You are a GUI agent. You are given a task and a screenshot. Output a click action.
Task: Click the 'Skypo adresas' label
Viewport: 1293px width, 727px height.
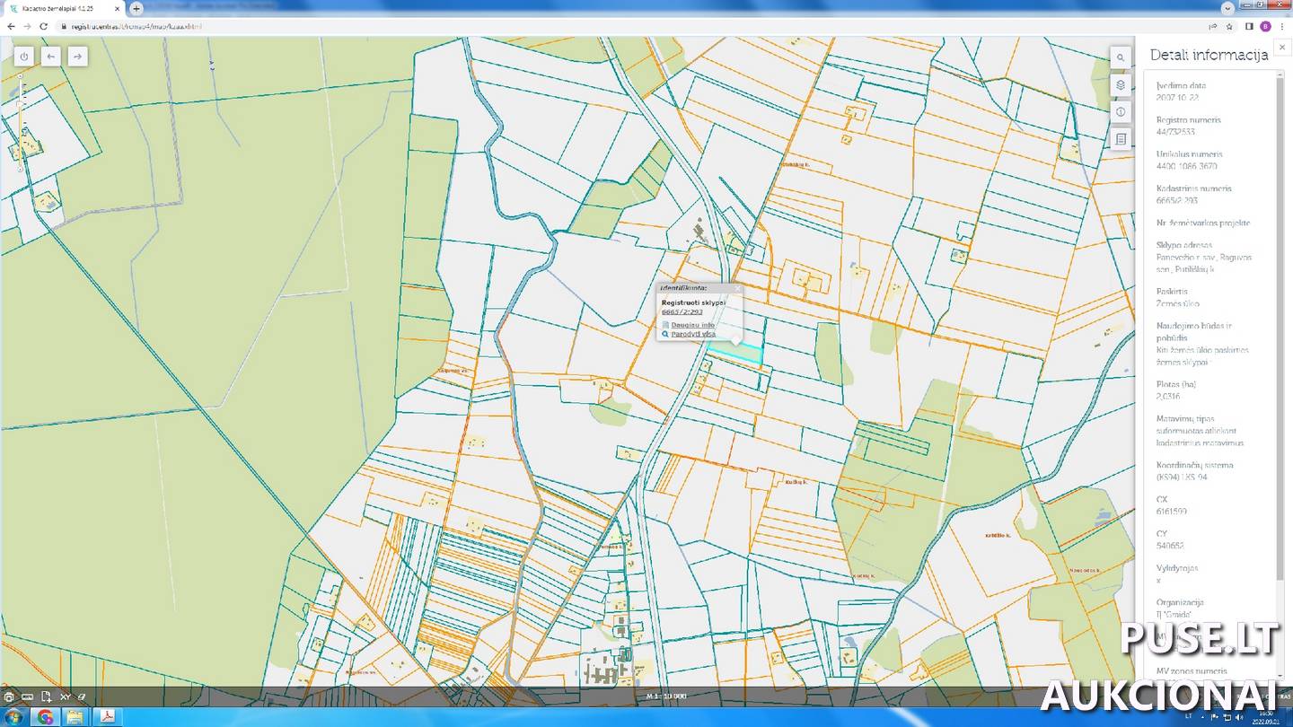click(1184, 245)
